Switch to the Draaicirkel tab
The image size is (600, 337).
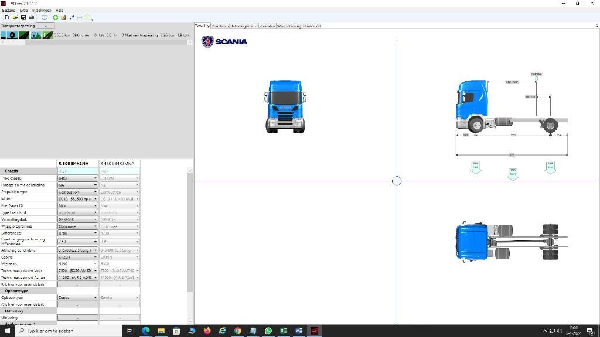[312, 26]
